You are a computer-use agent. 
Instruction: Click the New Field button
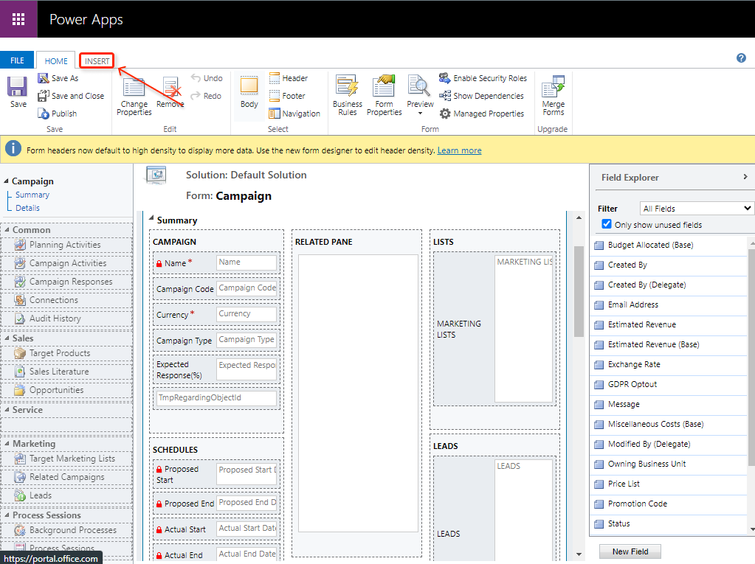click(x=630, y=551)
